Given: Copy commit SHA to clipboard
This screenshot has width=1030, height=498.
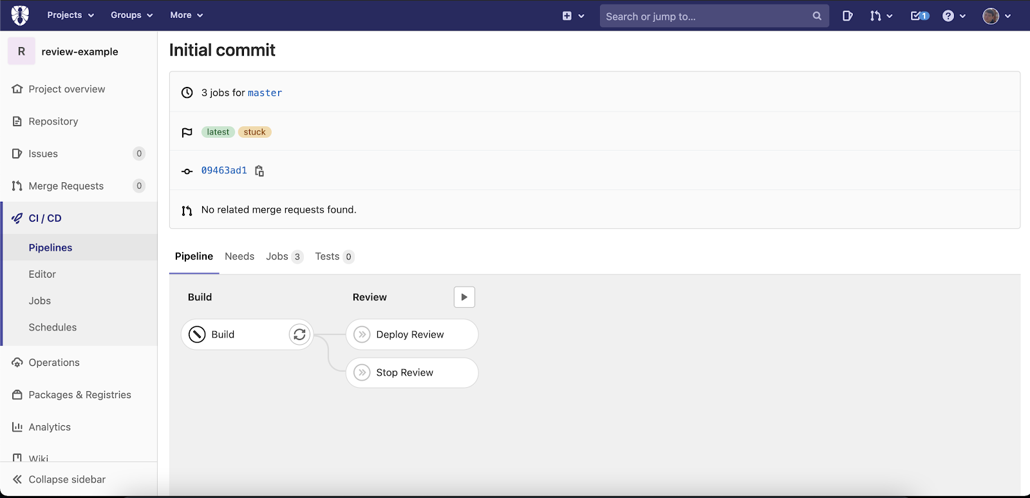Looking at the screenshot, I should coord(259,171).
